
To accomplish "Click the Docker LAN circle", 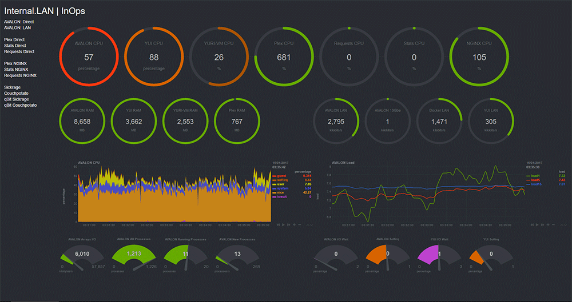I will coord(439,121).
